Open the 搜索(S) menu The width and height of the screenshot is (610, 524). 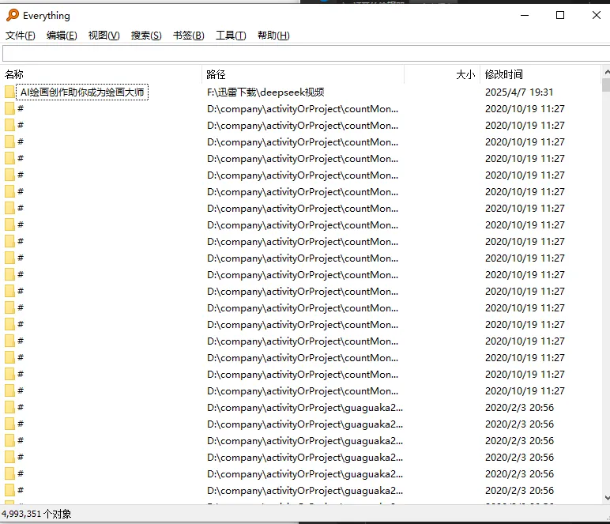[146, 36]
